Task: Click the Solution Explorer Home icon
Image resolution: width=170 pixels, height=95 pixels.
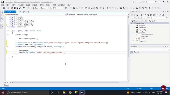Action: tap(137, 15)
